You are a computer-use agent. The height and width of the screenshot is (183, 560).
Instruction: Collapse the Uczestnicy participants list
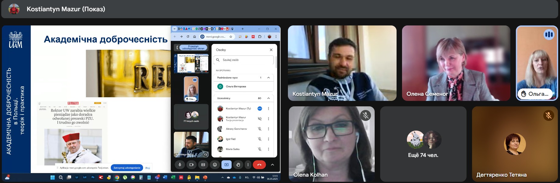pyautogui.click(x=268, y=98)
